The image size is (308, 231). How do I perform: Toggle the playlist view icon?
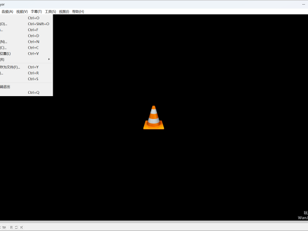(x=11, y=227)
